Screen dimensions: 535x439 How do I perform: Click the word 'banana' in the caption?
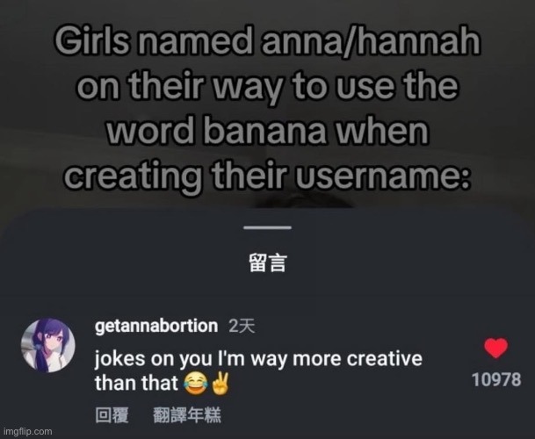click(264, 131)
